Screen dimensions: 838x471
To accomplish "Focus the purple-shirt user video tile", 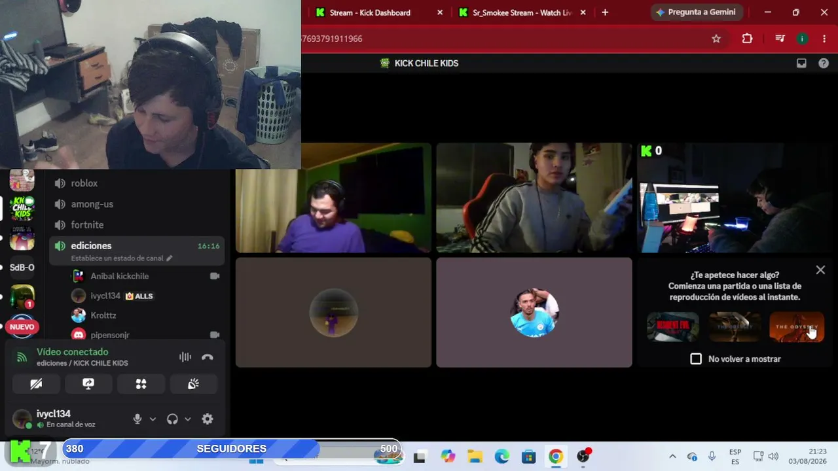I will pos(334,198).
